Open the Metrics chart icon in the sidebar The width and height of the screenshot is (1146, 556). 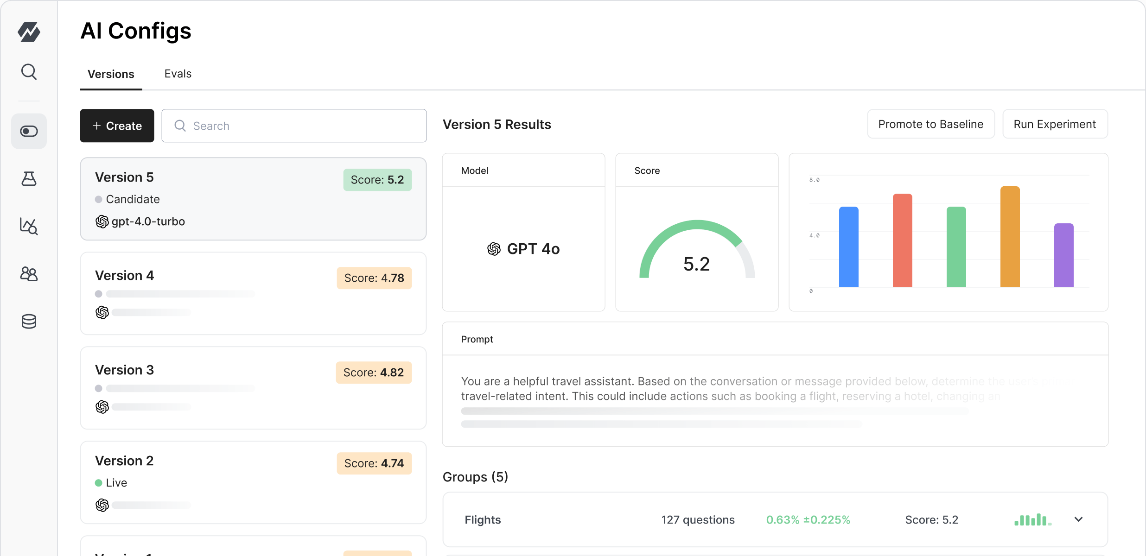(29, 227)
